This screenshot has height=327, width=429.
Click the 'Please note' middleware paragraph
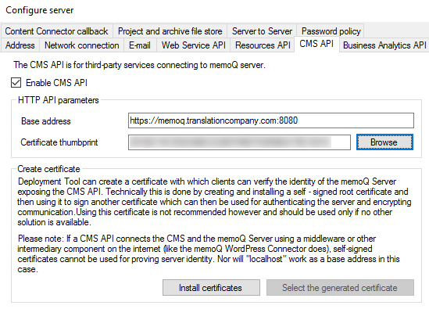click(209, 254)
